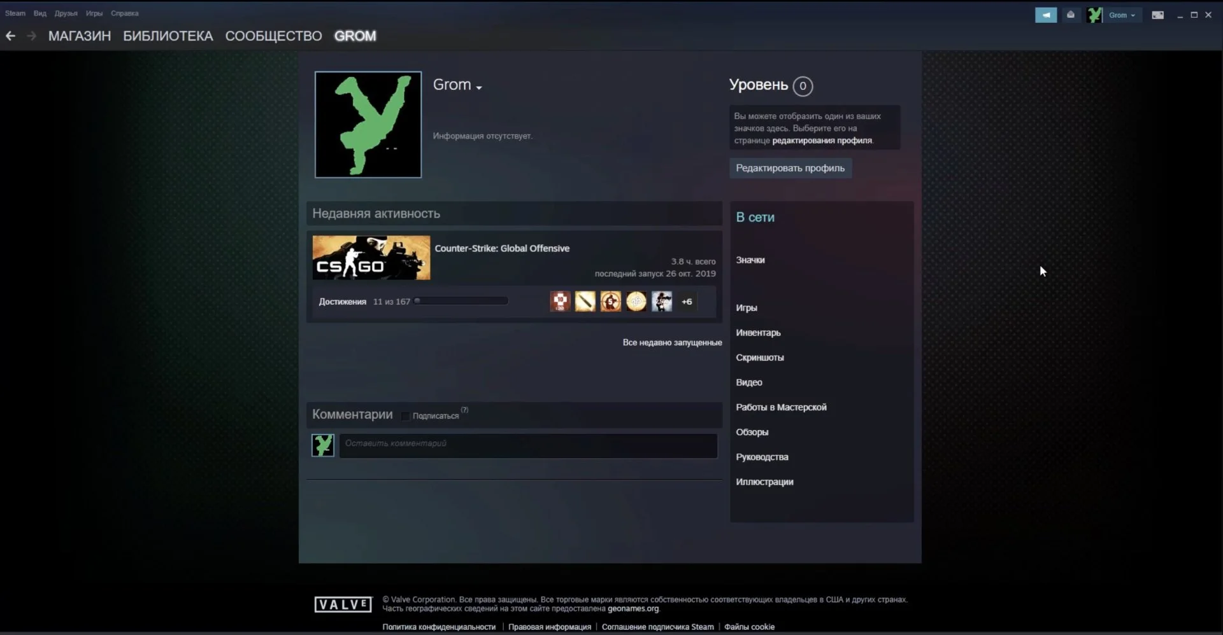Viewport: 1223px width, 635px height.
Task: Open the Справка menu
Action: click(125, 13)
